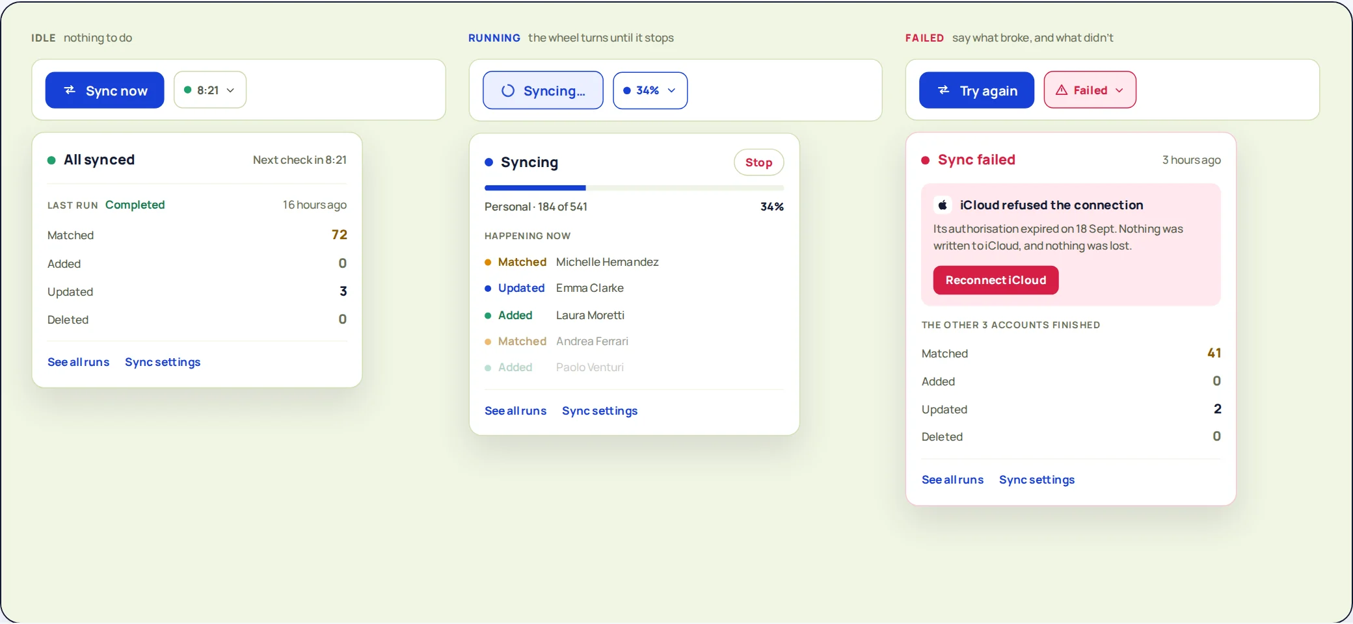The width and height of the screenshot is (1353, 624).
Task: Click the Apple iCloud icon
Action: (x=943, y=205)
